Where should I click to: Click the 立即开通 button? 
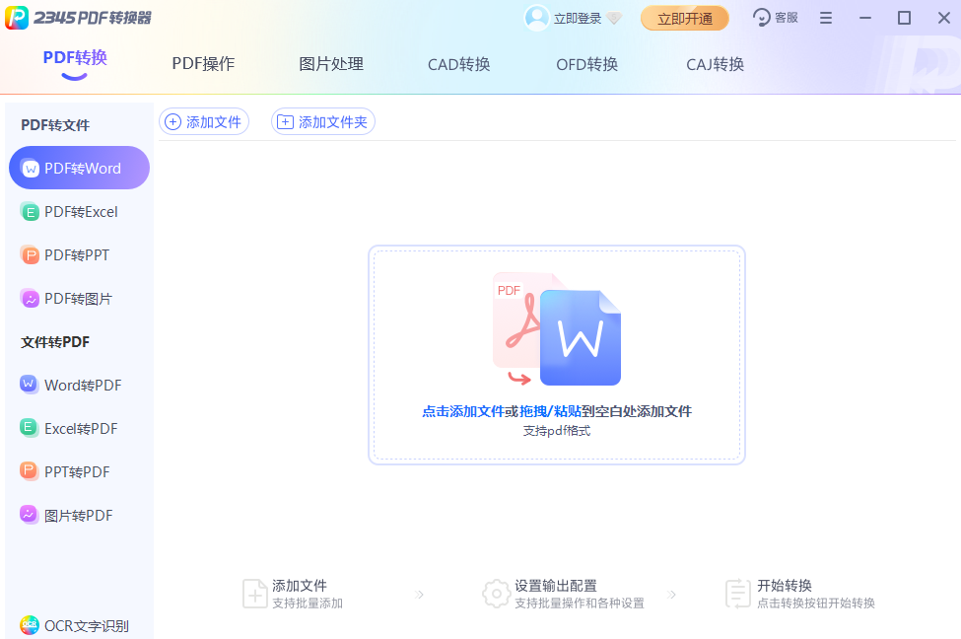tap(685, 19)
